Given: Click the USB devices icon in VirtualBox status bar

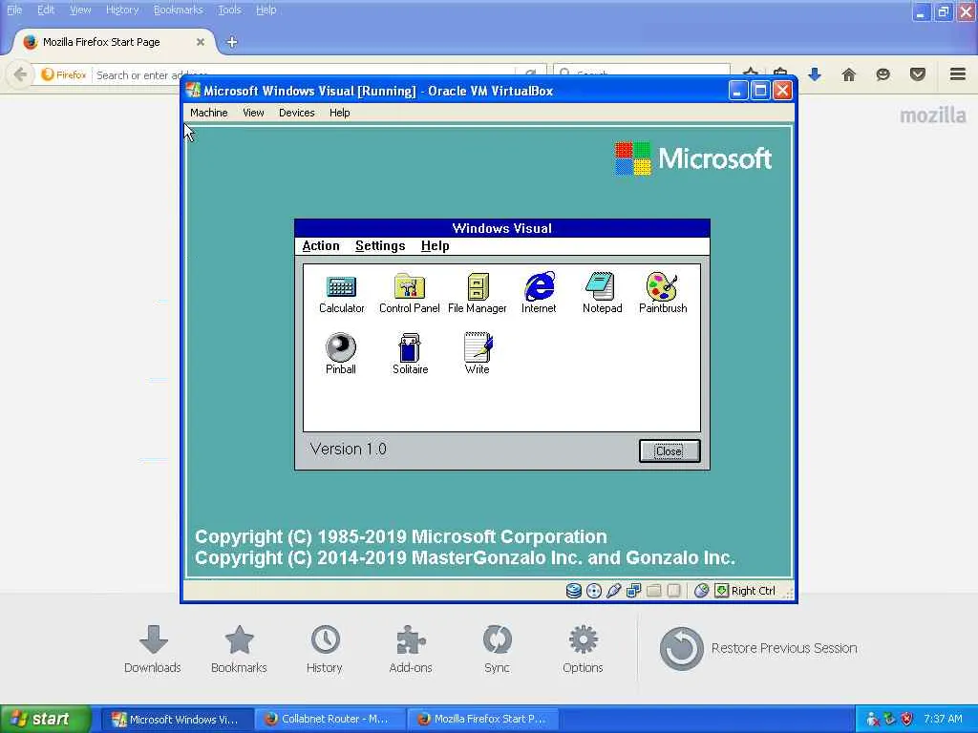Looking at the screenshot, I should pyautogui.click(x=614, y=590).
